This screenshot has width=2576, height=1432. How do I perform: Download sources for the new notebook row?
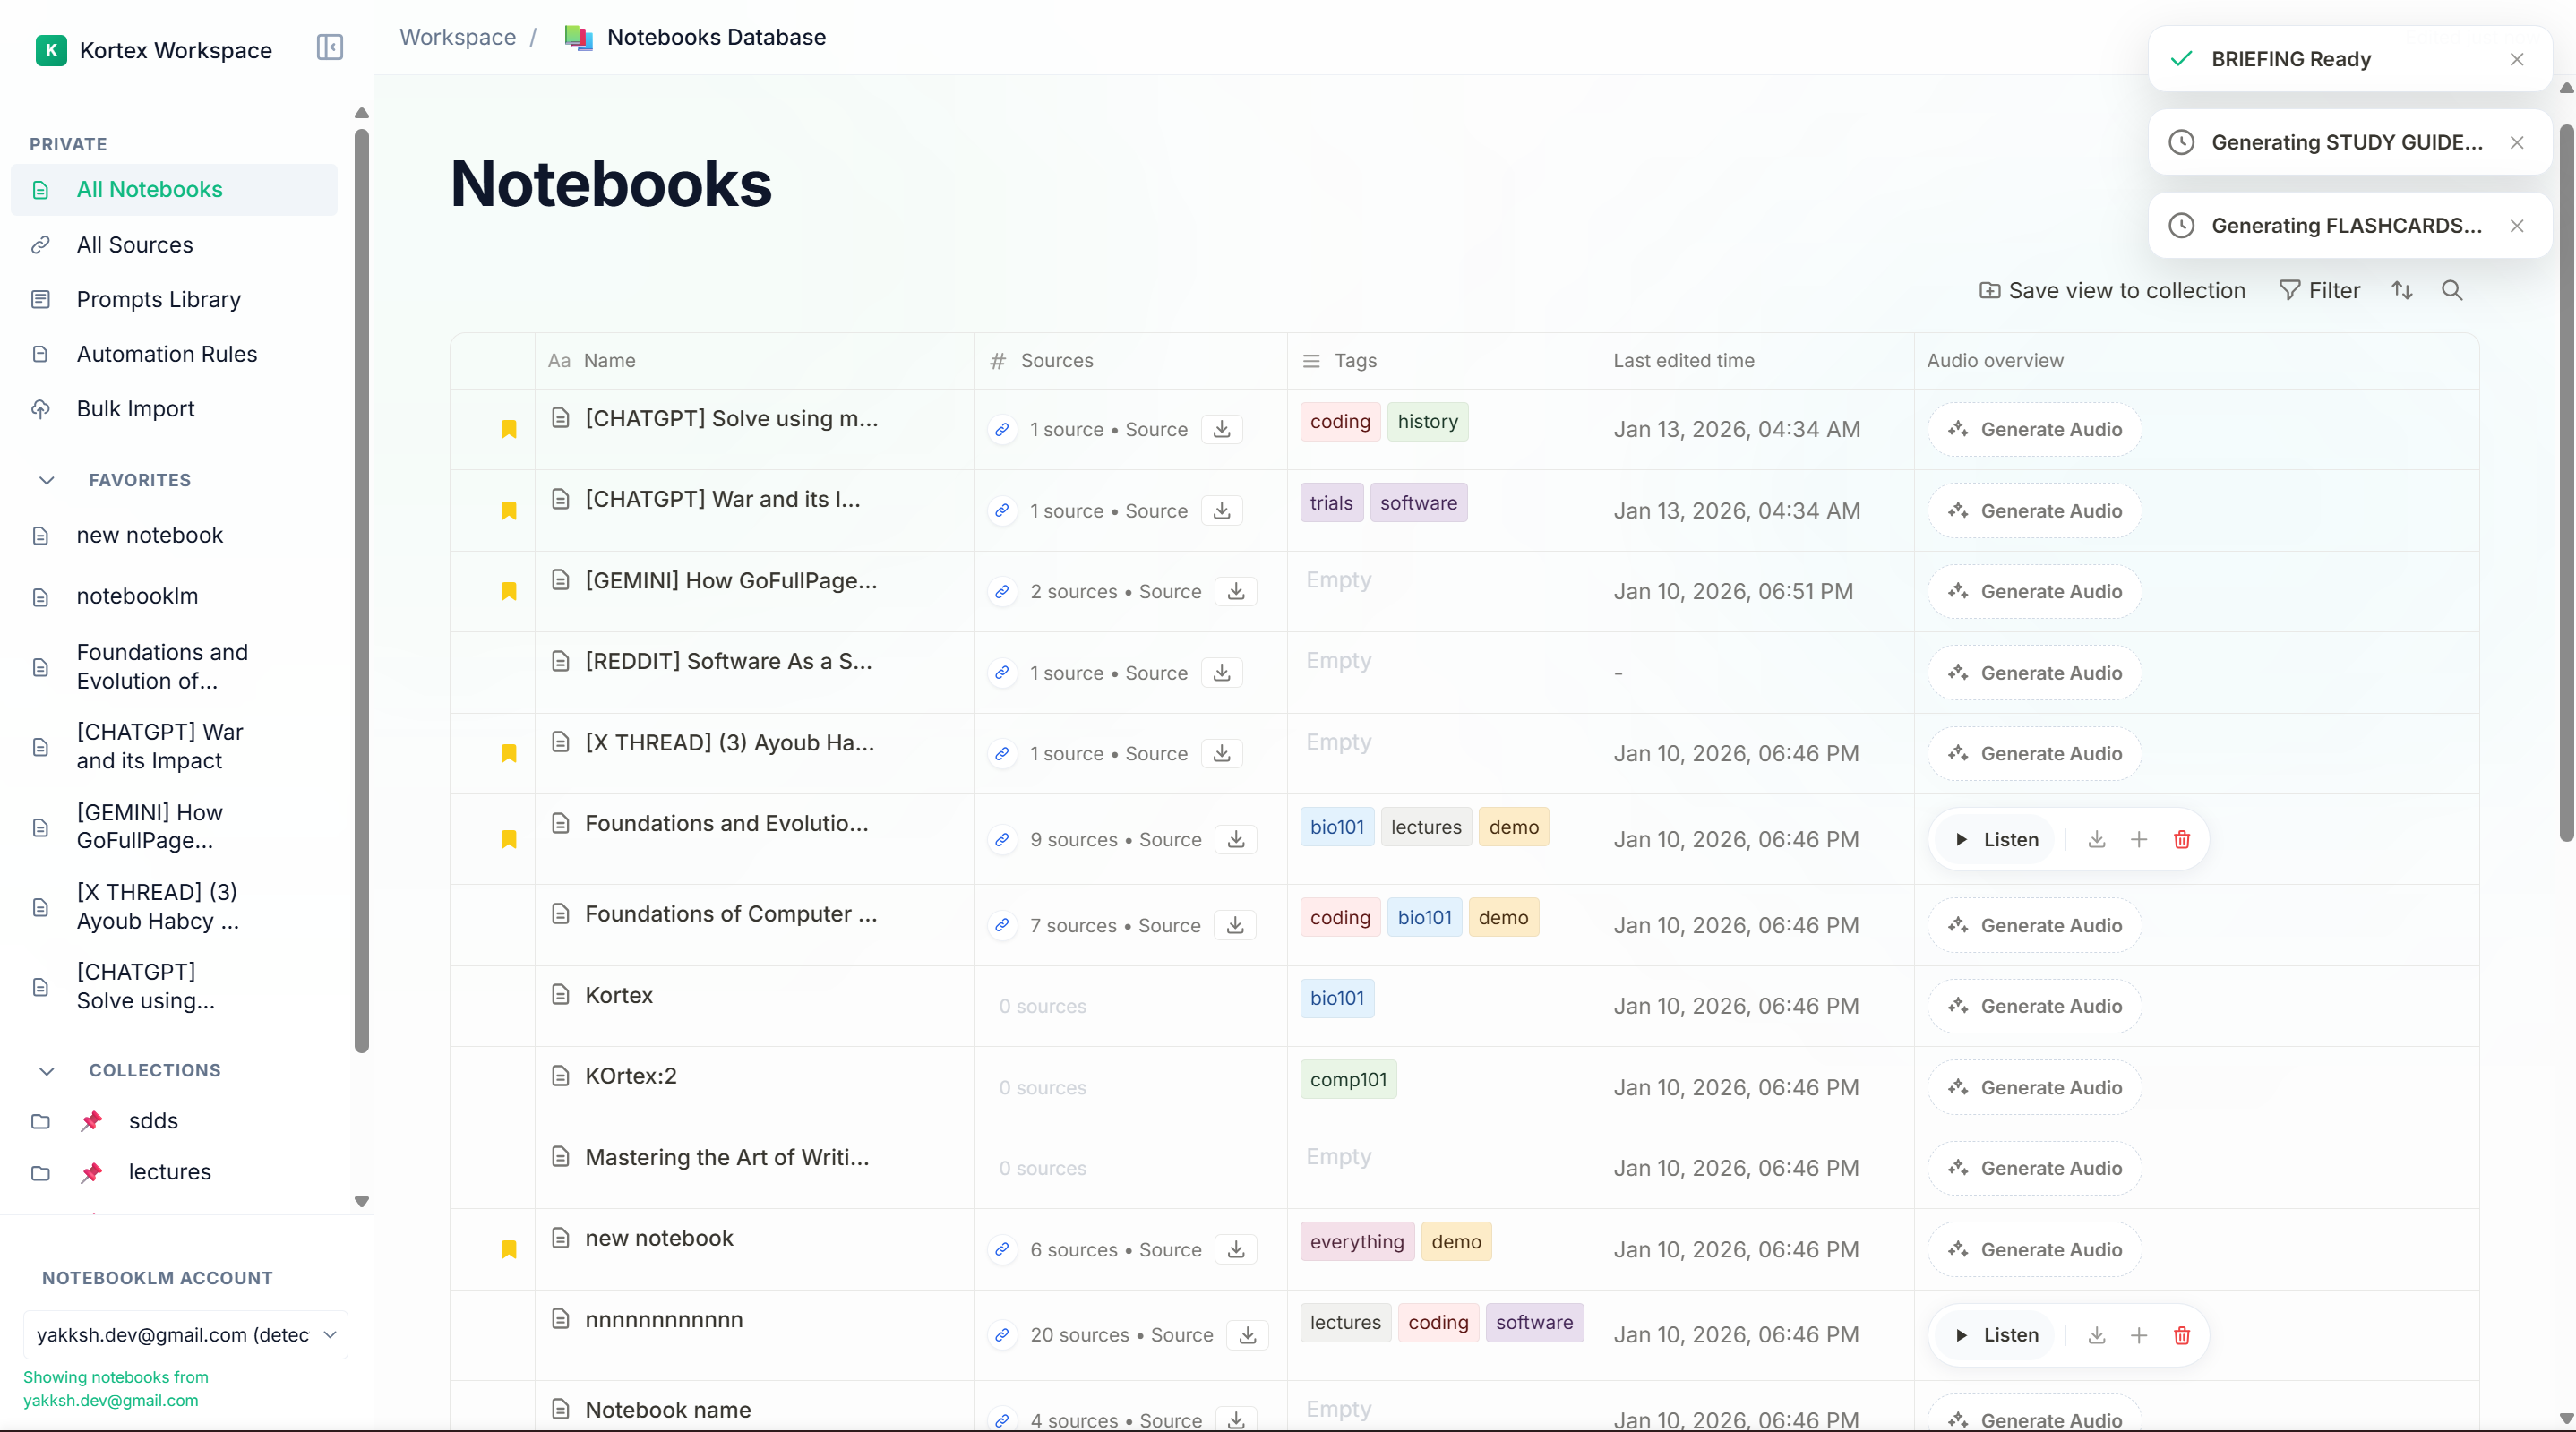click(x=1236, y=1249)
